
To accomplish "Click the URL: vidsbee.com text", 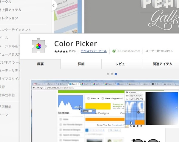I will pos(128,51).
